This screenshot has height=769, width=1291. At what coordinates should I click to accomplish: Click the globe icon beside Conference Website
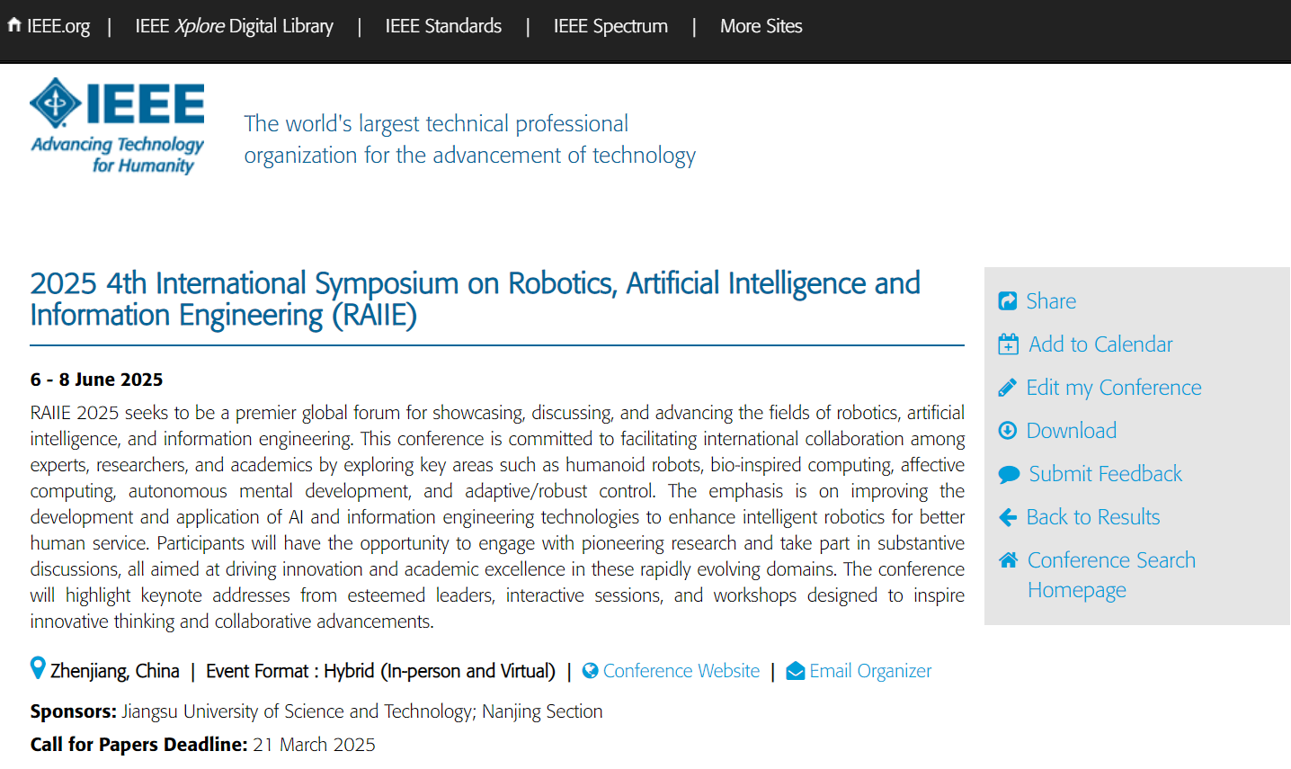(x=591, y=671)
